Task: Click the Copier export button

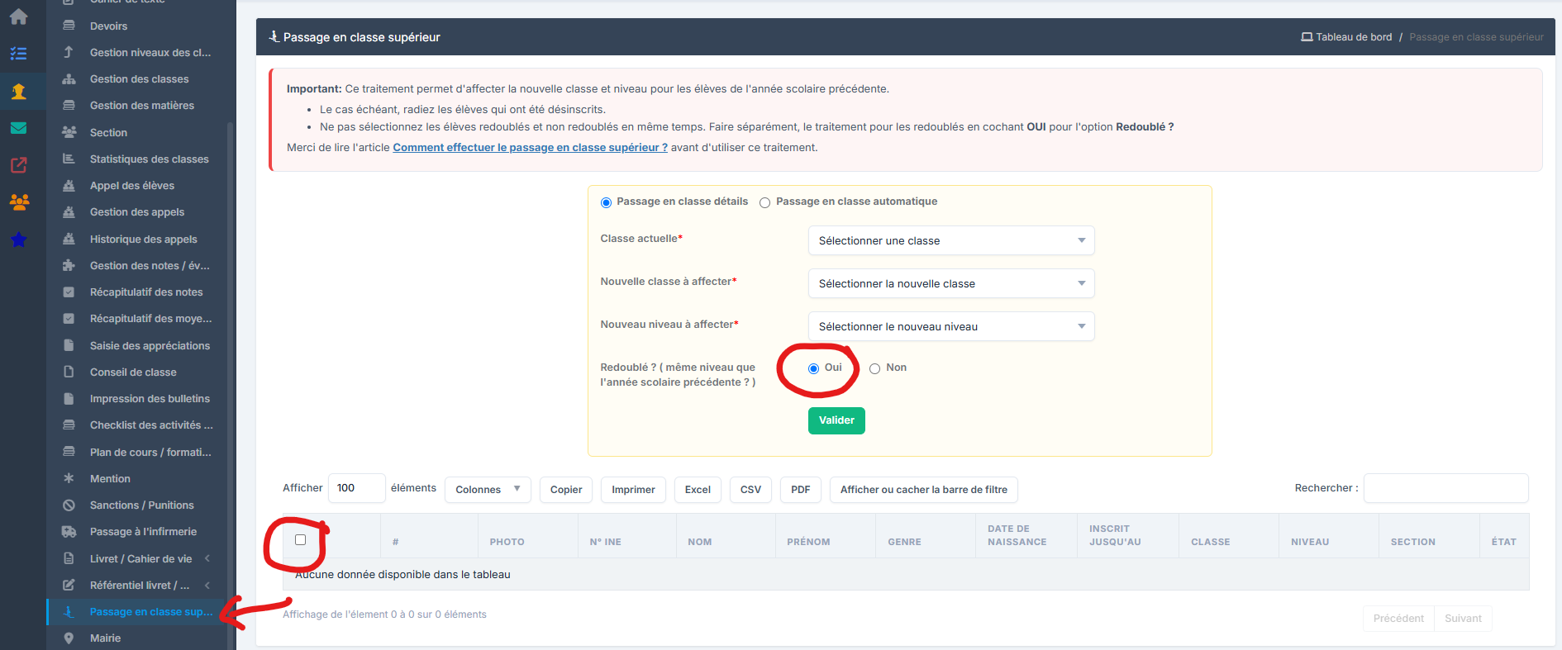Action: click(566, 489)
